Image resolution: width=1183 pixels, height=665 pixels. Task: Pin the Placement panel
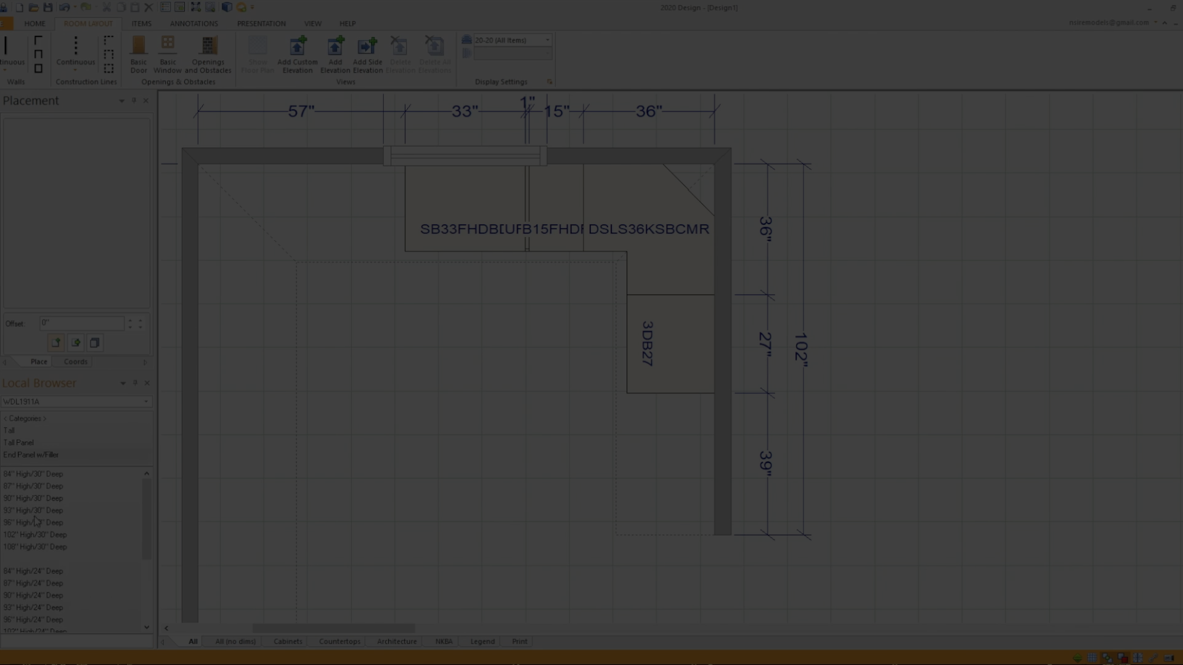(134, 100)
